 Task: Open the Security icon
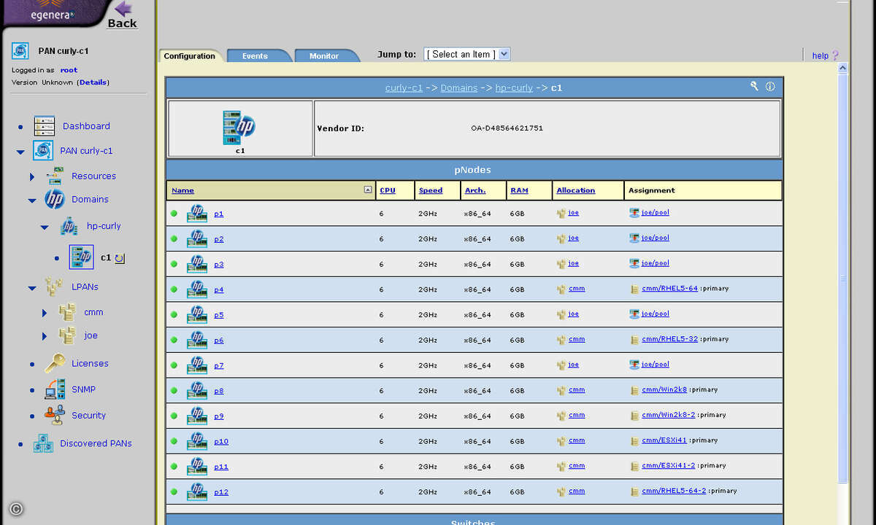click(54, 415)
